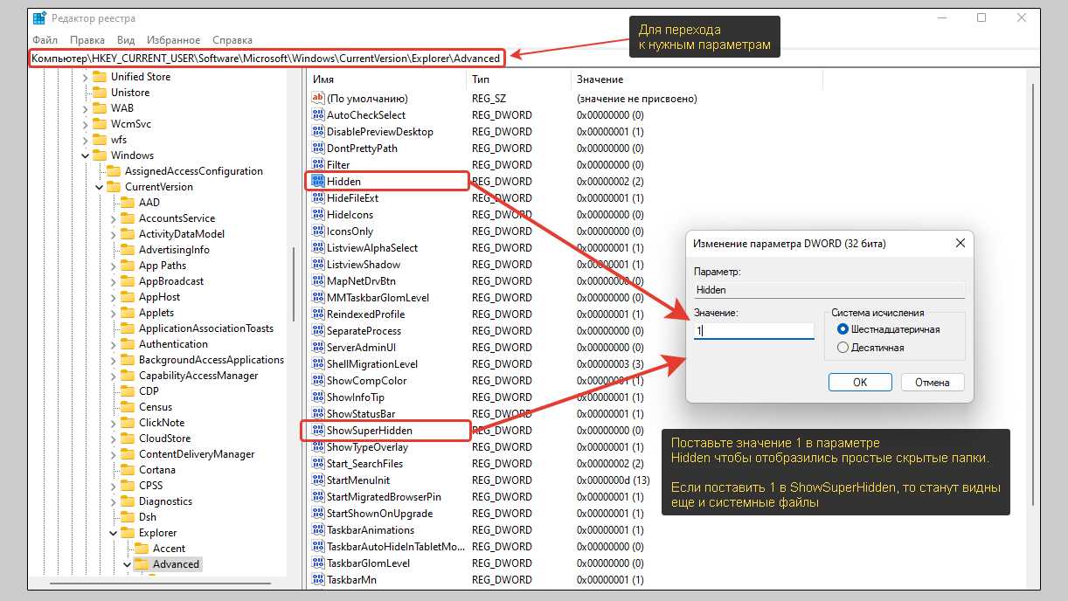Click the Cortana folder icon
1068x601 pixels.
(128, 470)
